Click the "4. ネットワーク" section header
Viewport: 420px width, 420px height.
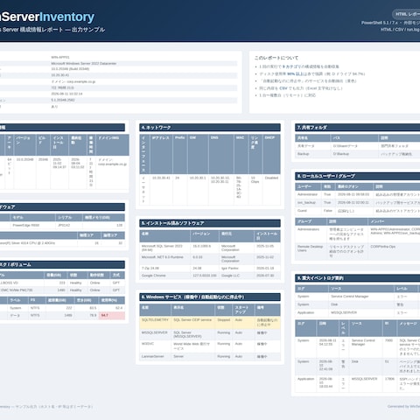tap(210, 128)
